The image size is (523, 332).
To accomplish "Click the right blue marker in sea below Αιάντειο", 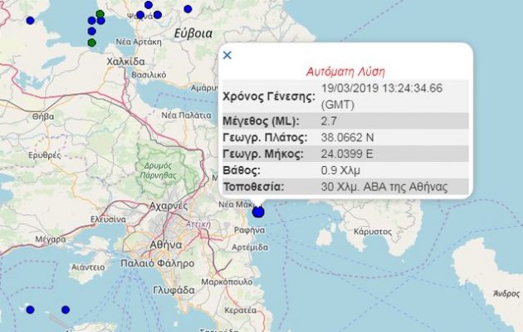I will (x=66, y=310).
